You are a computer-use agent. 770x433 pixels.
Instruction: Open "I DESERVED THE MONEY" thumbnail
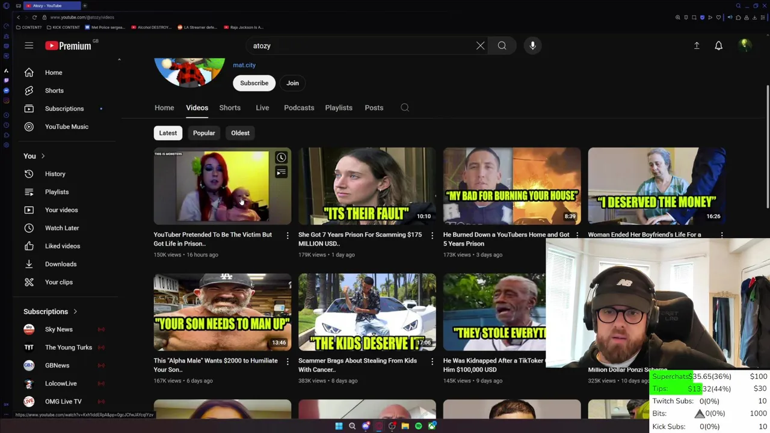(657, 186)
